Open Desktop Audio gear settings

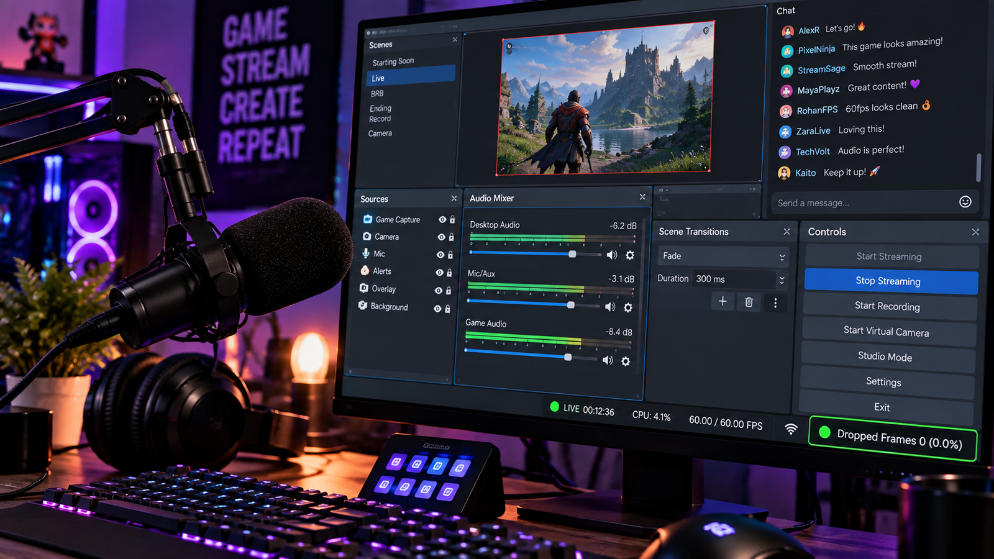click(630, 255)
